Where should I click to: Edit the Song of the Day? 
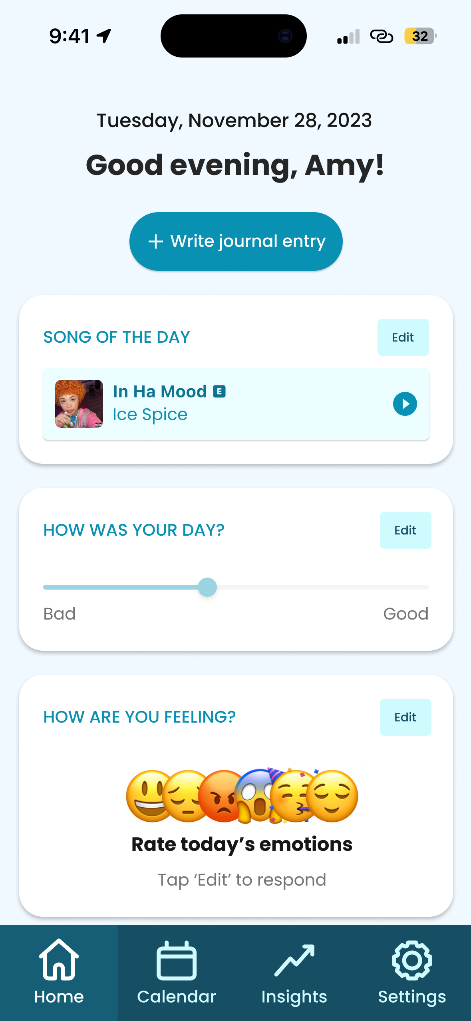coord(403,338)
